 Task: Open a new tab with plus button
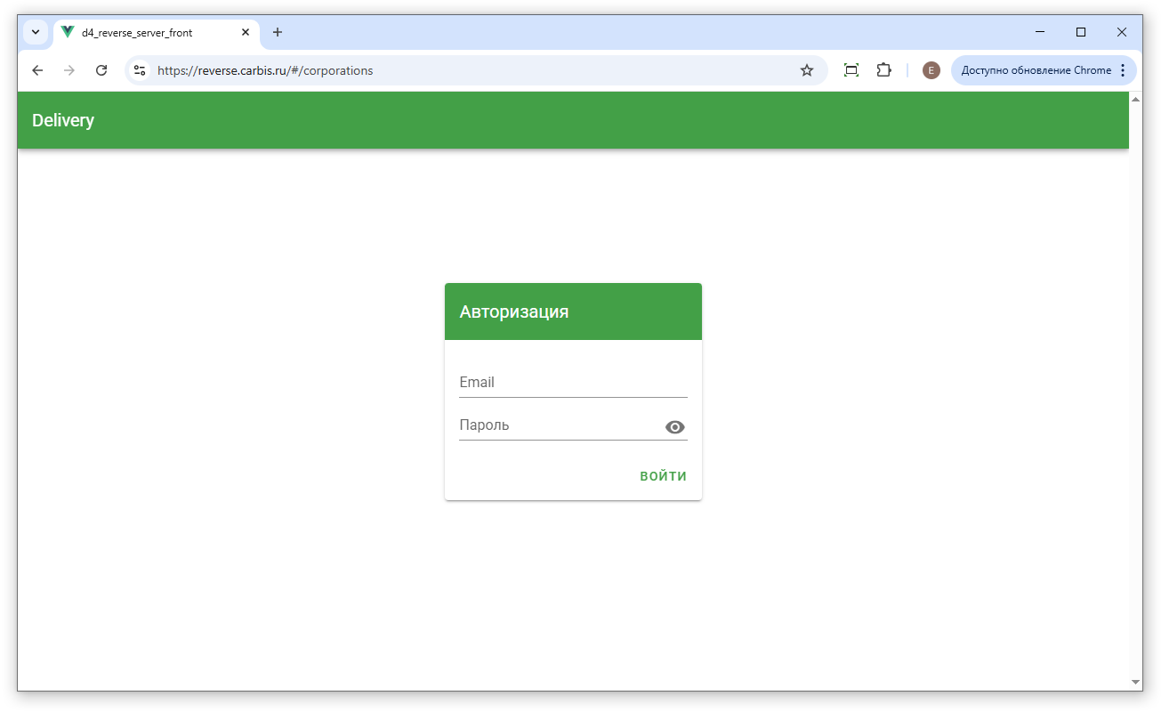tap(278, 32)
